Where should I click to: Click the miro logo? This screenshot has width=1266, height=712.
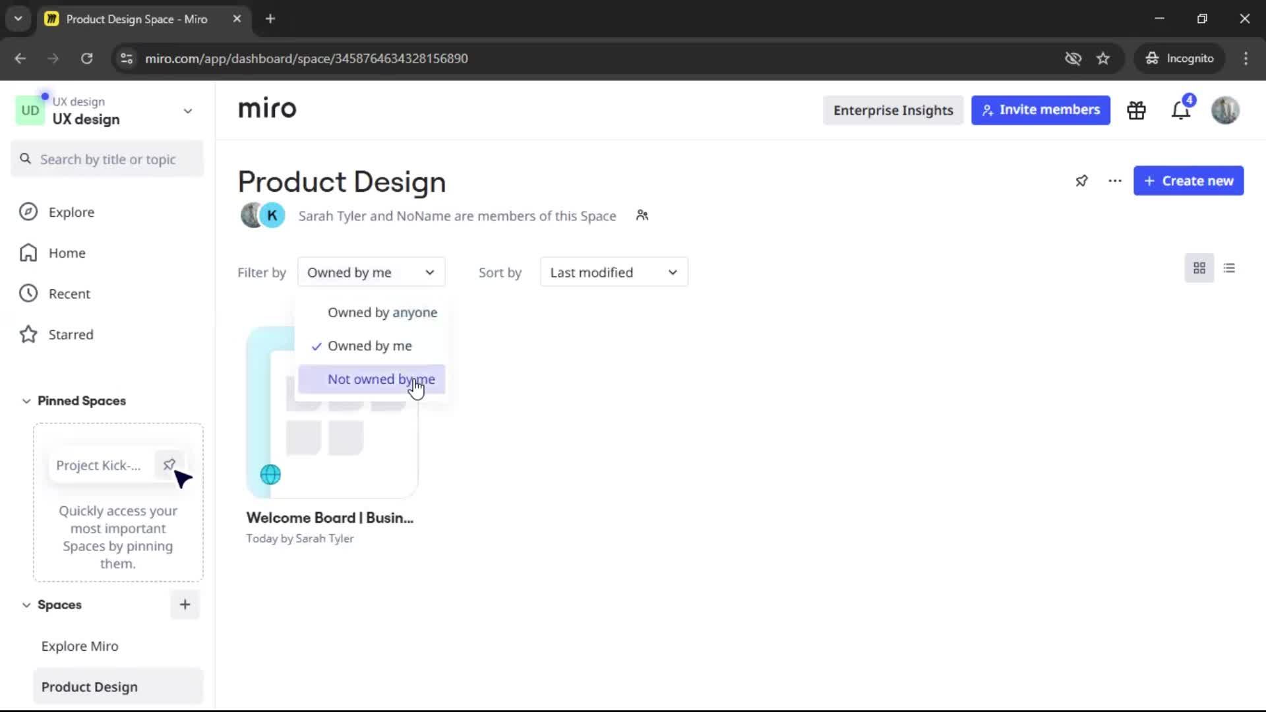[267, 109]
